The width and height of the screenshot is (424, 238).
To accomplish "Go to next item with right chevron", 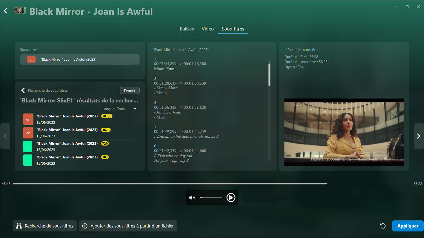I will click(419, 136).
